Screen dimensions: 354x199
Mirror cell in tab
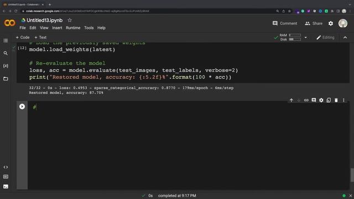tap(329, 100)
